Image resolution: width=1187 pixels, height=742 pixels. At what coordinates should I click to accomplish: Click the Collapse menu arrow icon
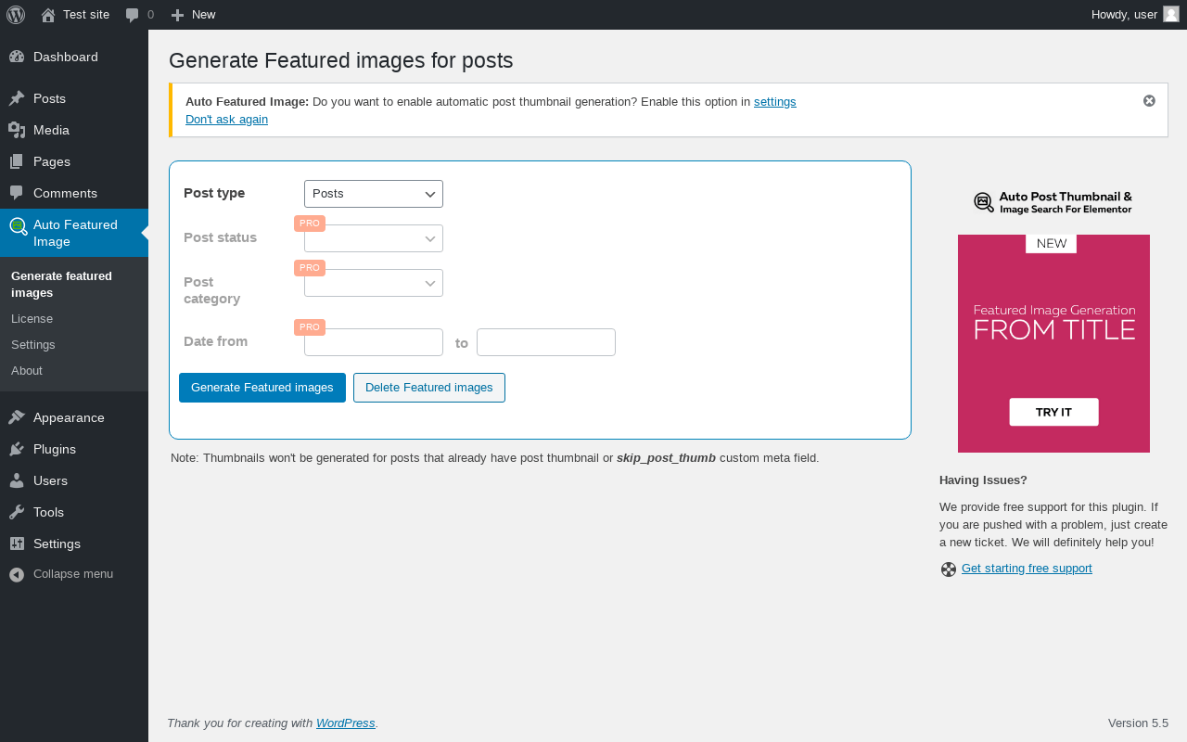pyautogui.click(x=17, y=574)
